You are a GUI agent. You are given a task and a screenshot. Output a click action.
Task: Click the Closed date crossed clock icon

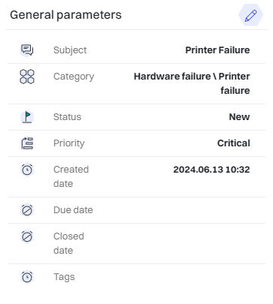(x=27, y=236)
